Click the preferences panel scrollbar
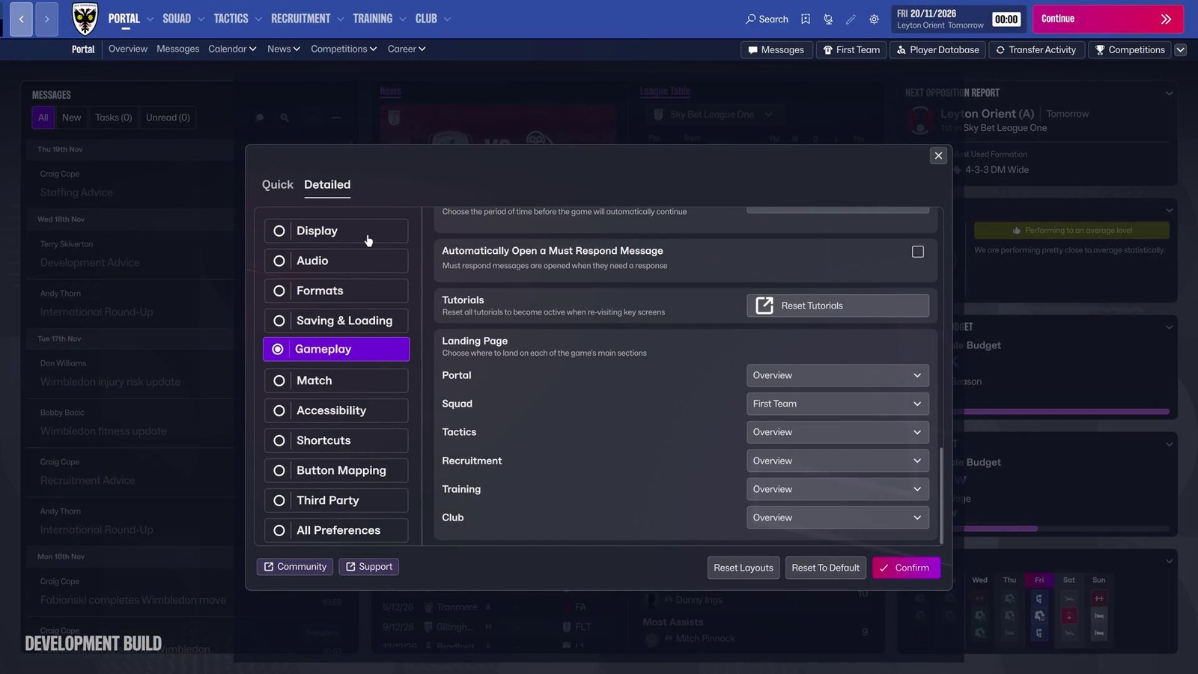This screenshot has height=674, width=1198. pos(941,494)
